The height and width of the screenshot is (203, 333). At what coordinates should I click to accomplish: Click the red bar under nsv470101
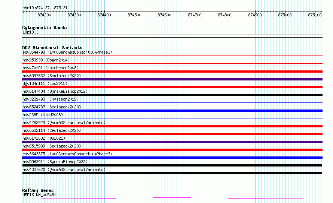172,72
